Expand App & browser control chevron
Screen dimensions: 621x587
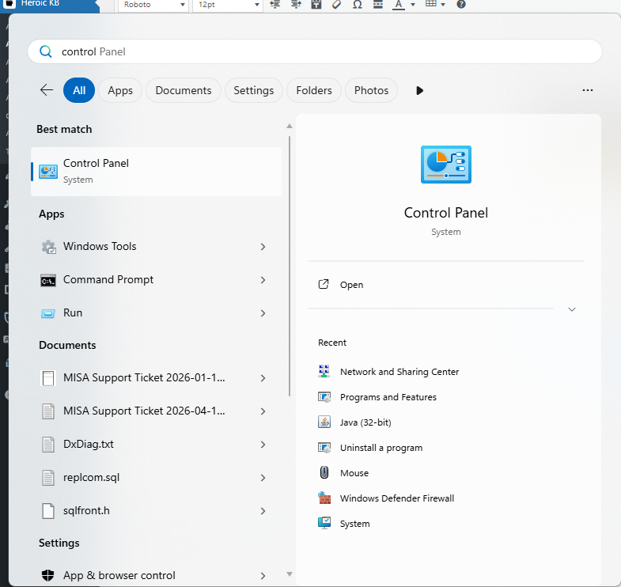click(263, 576)
